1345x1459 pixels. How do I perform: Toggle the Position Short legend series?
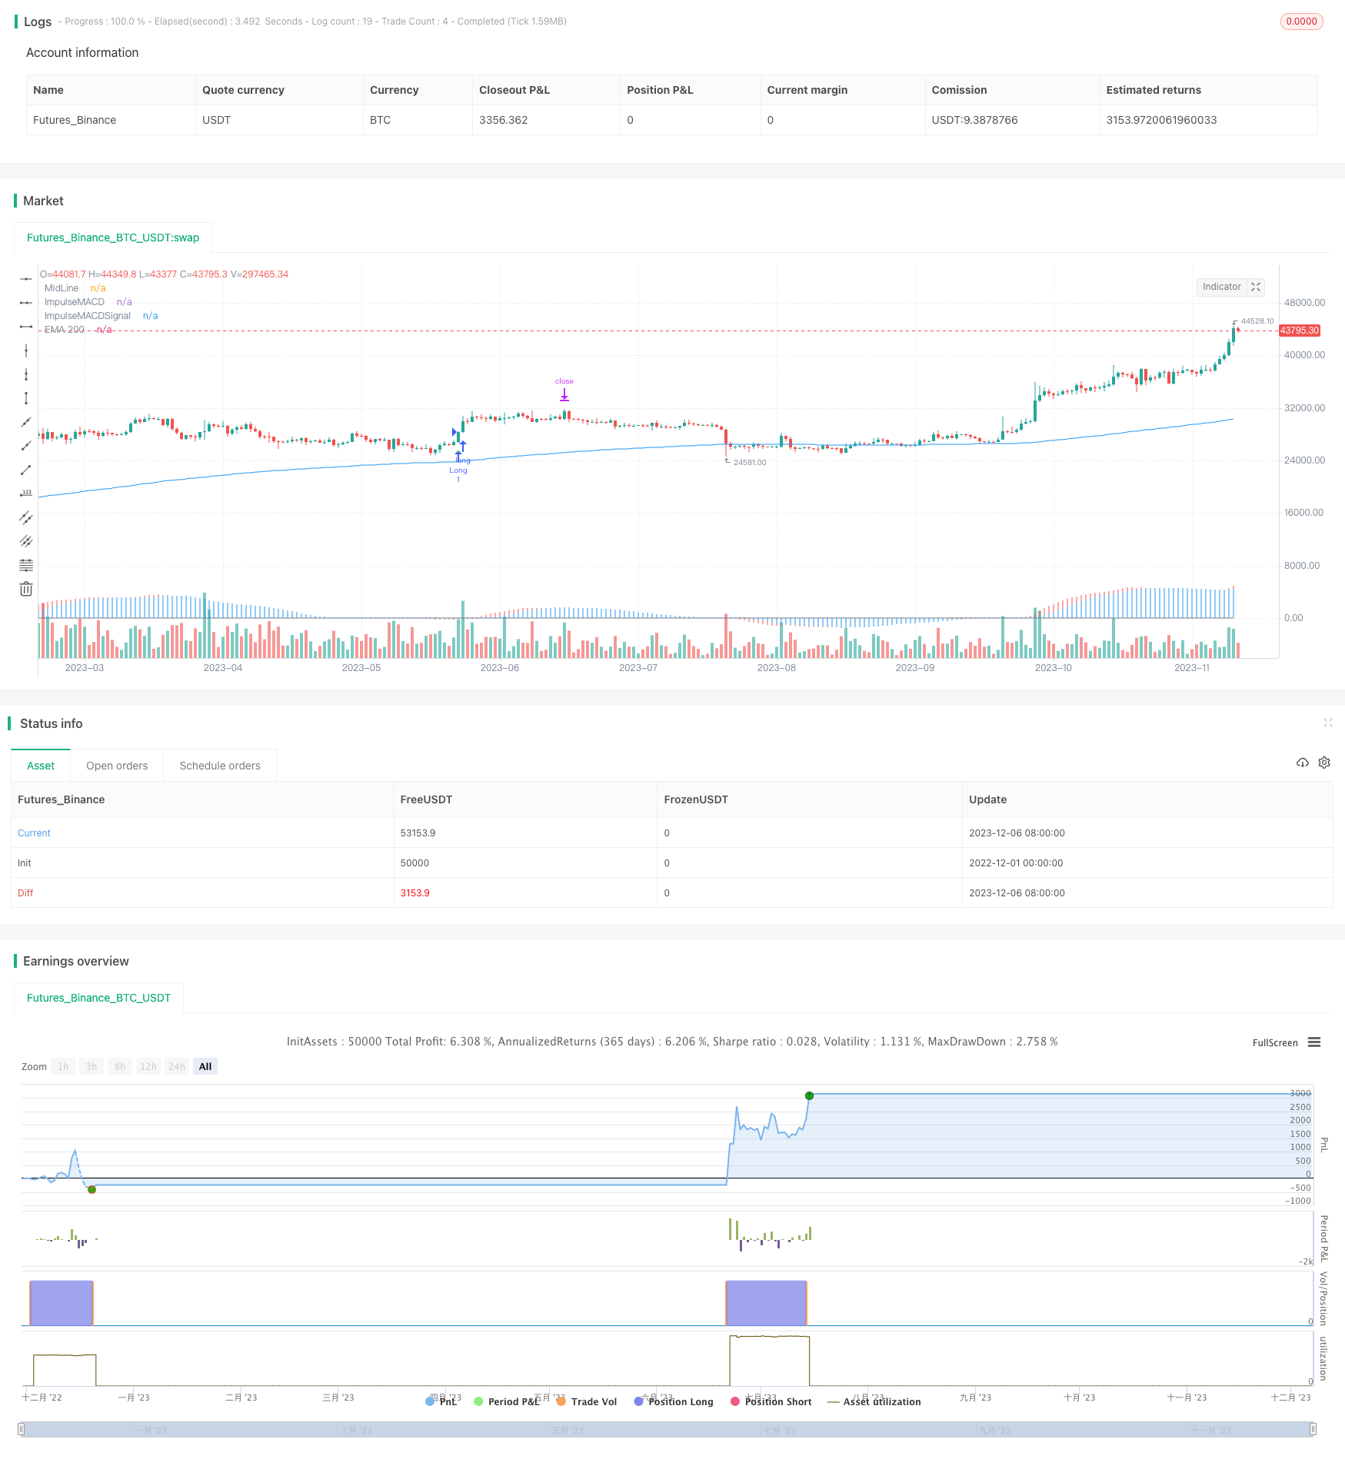pos(771,1401)
